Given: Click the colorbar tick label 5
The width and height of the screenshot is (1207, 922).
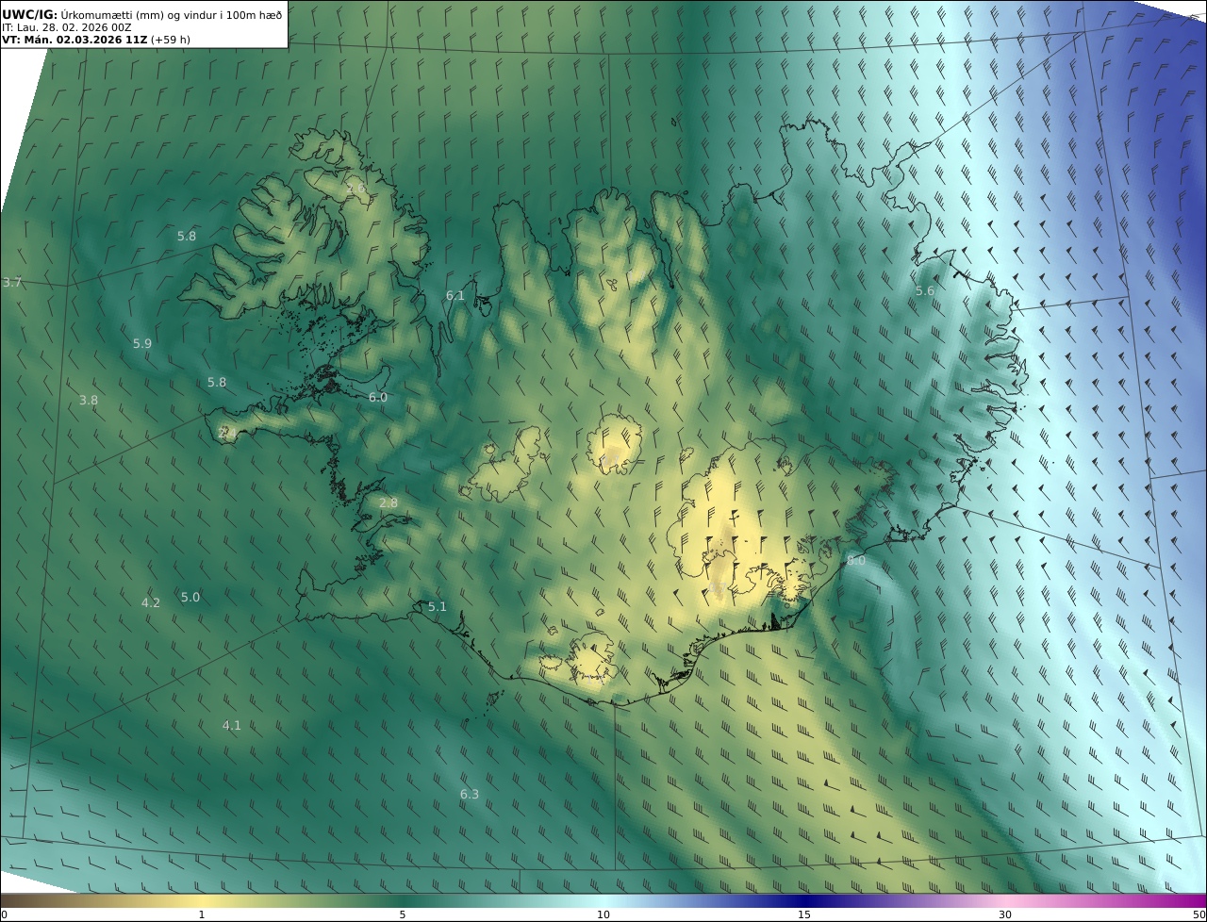Looking at the screenshot, I should point(403,915).
